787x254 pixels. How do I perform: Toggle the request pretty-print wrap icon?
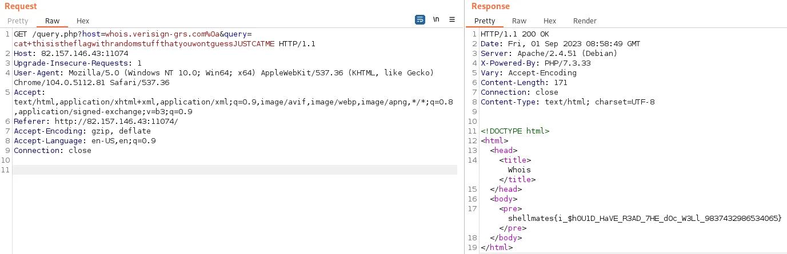click(420, 19)
